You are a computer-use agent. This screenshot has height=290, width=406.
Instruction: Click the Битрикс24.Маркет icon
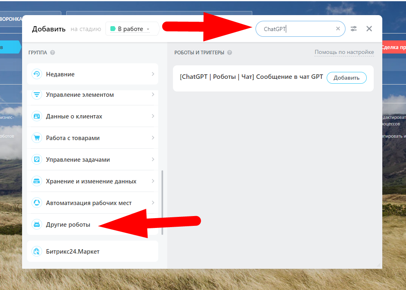point(37,251)
